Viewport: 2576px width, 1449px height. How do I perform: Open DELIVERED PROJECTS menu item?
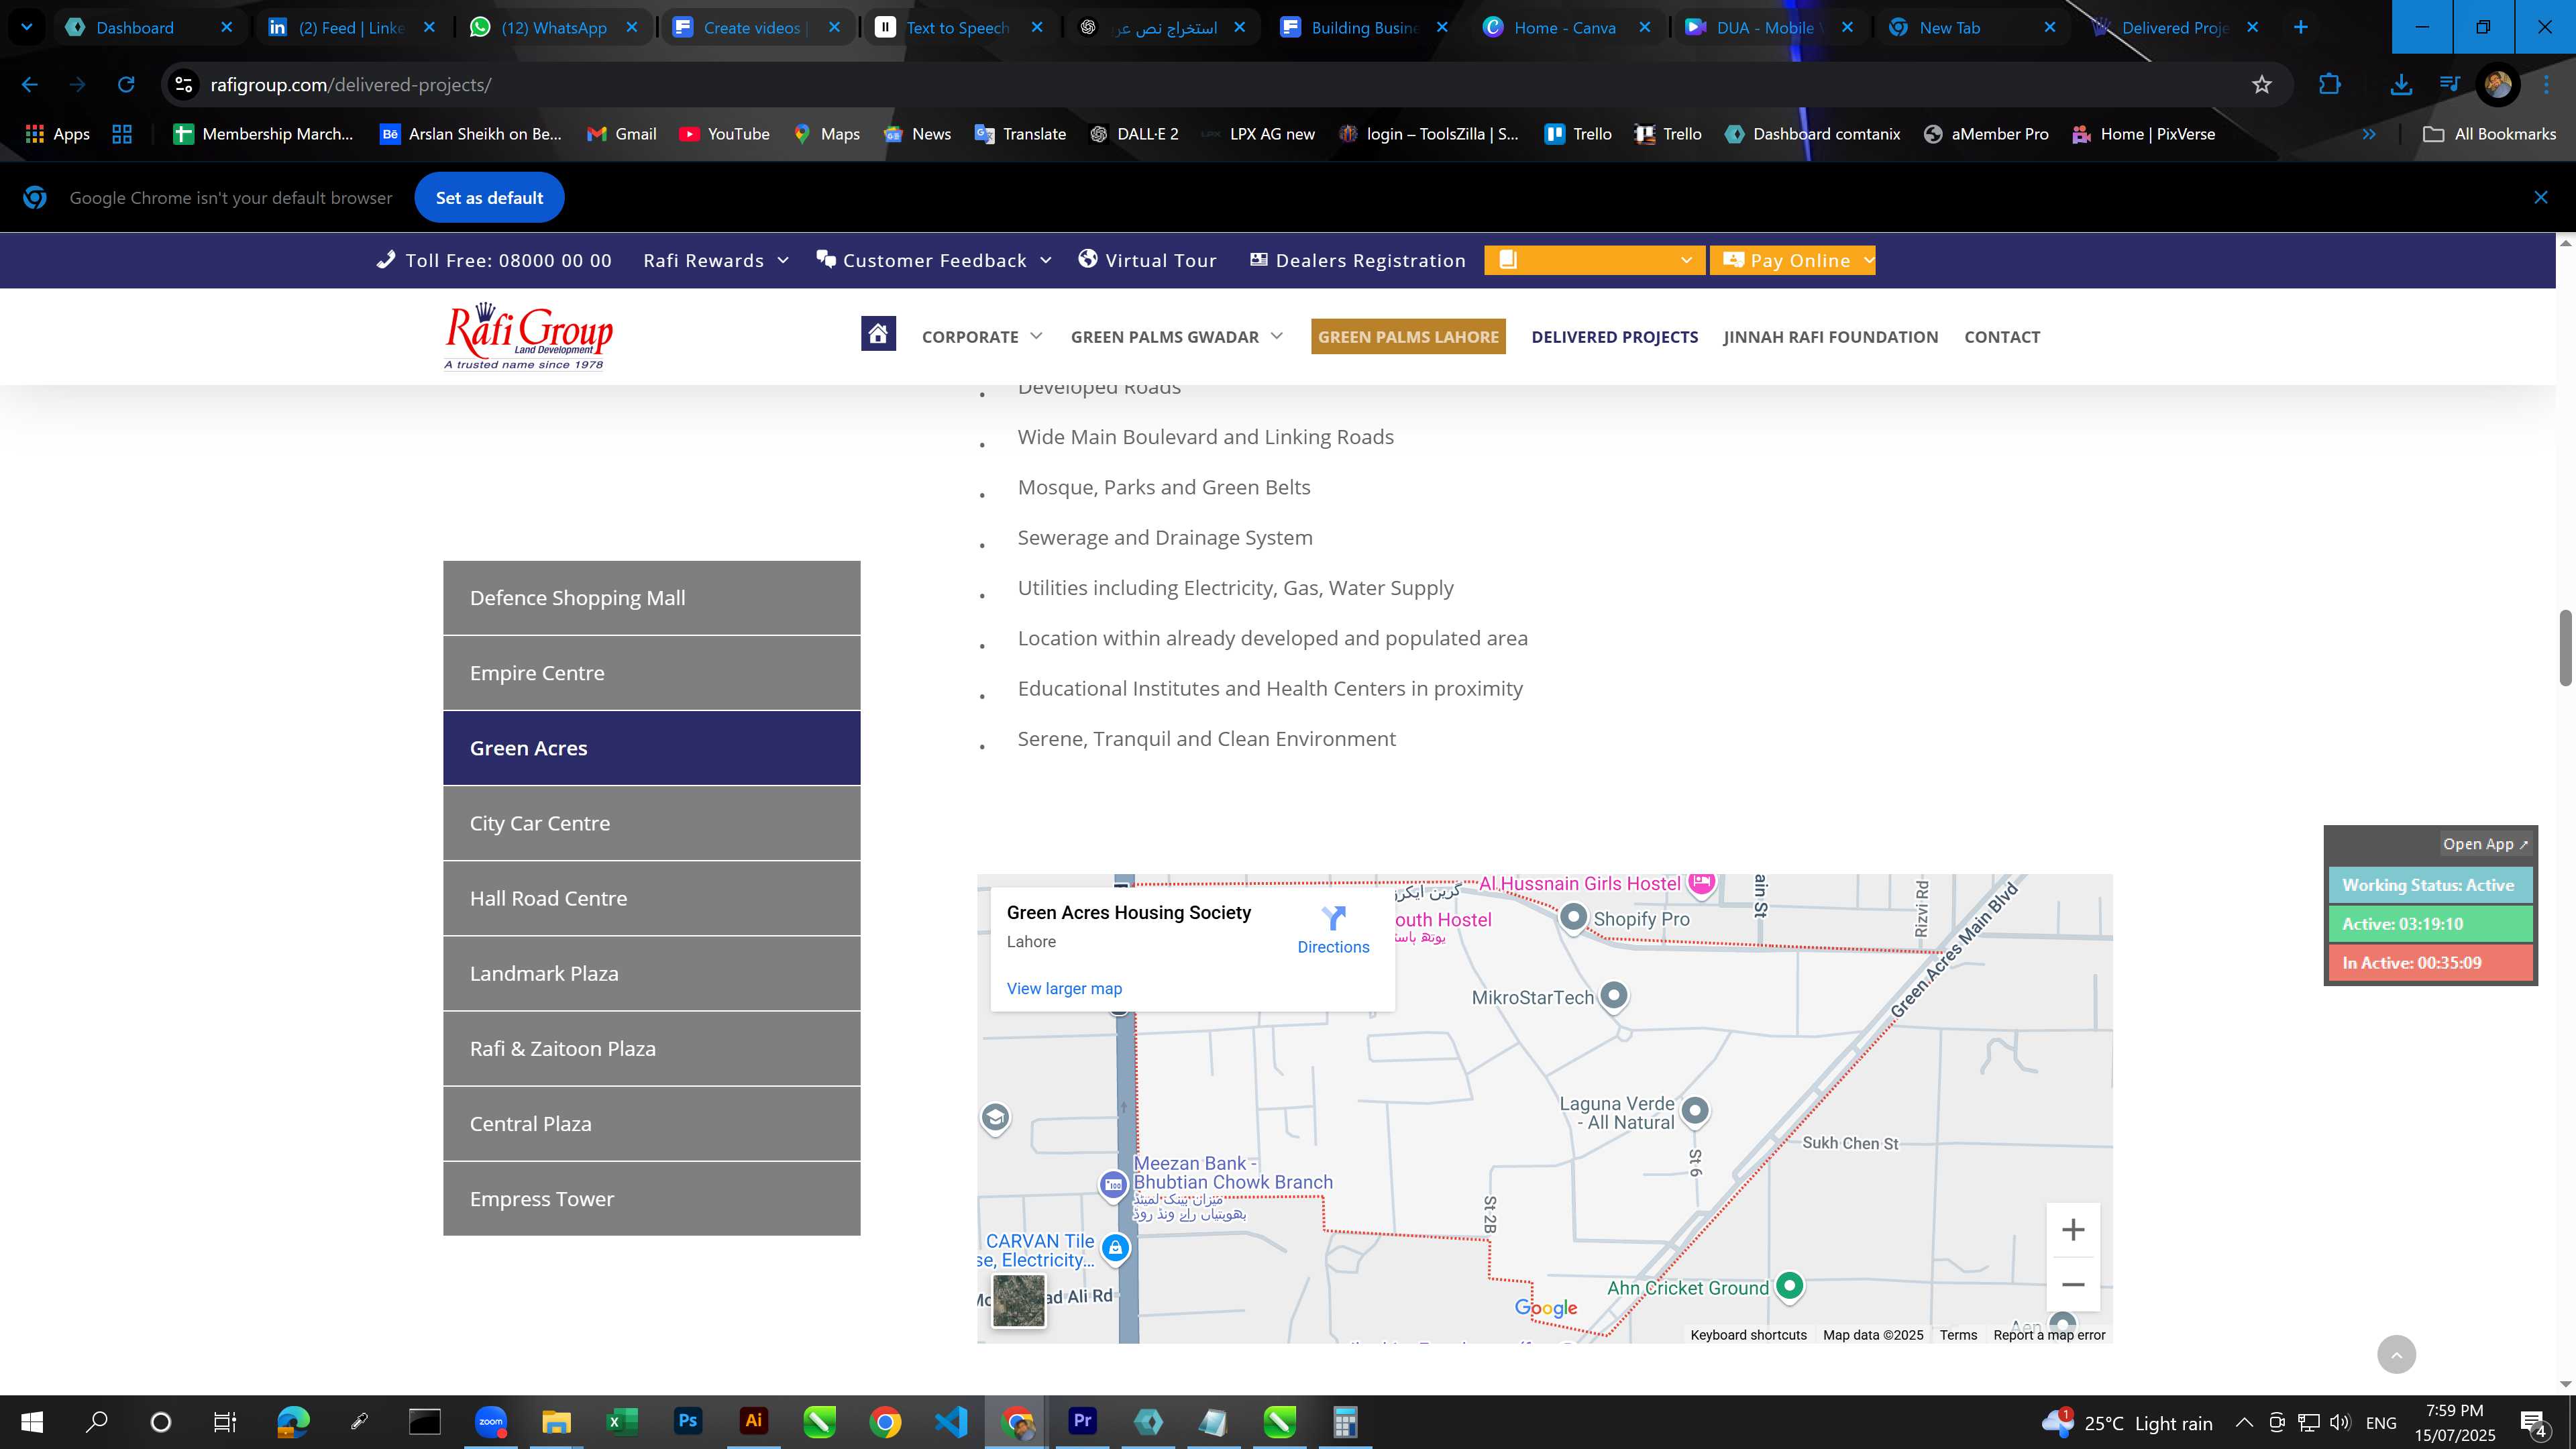pos(1614,337)
